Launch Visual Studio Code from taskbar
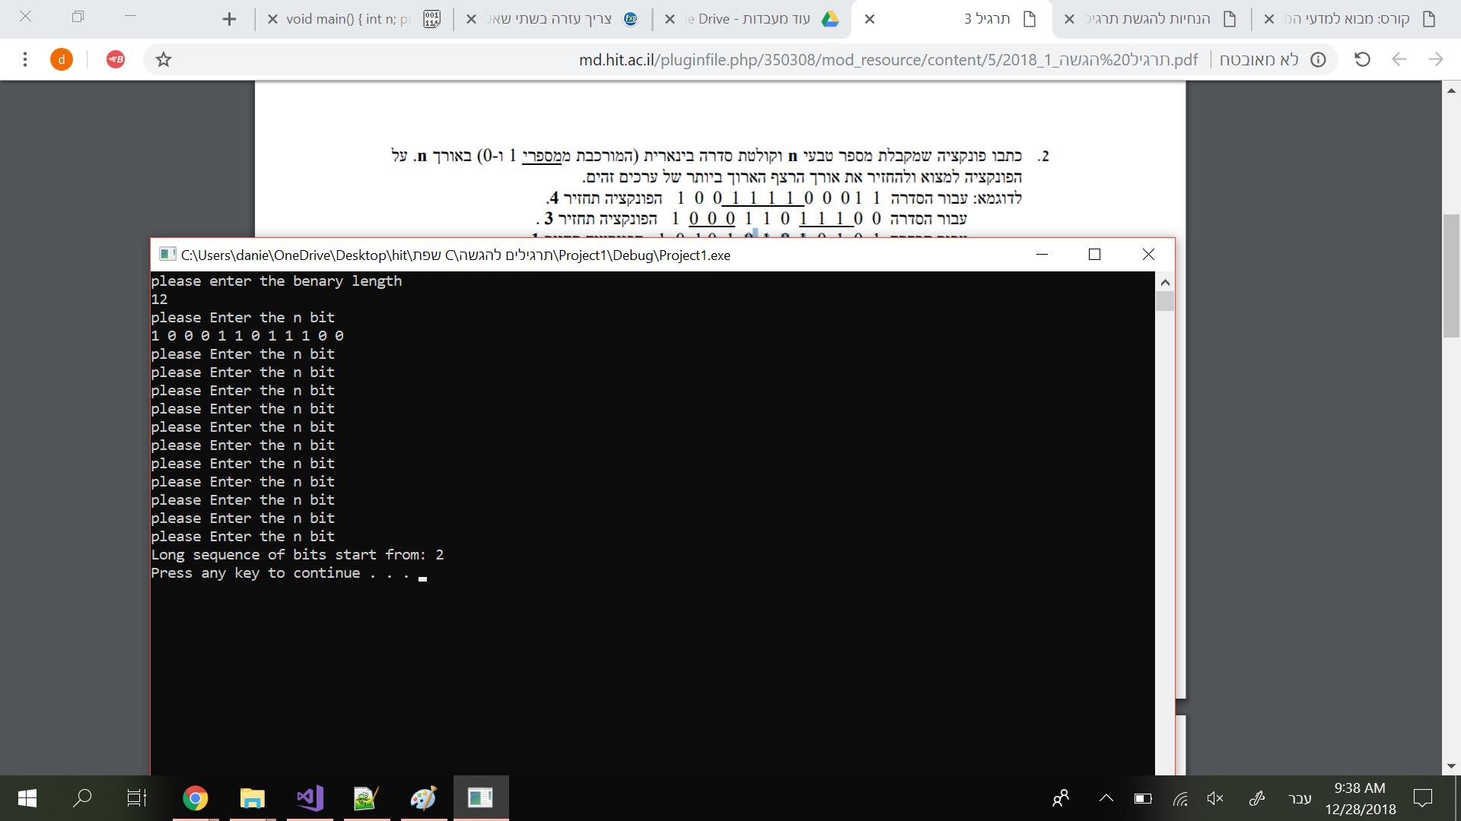The height and width of the screenshot is (821, 1461). point(309,797)
